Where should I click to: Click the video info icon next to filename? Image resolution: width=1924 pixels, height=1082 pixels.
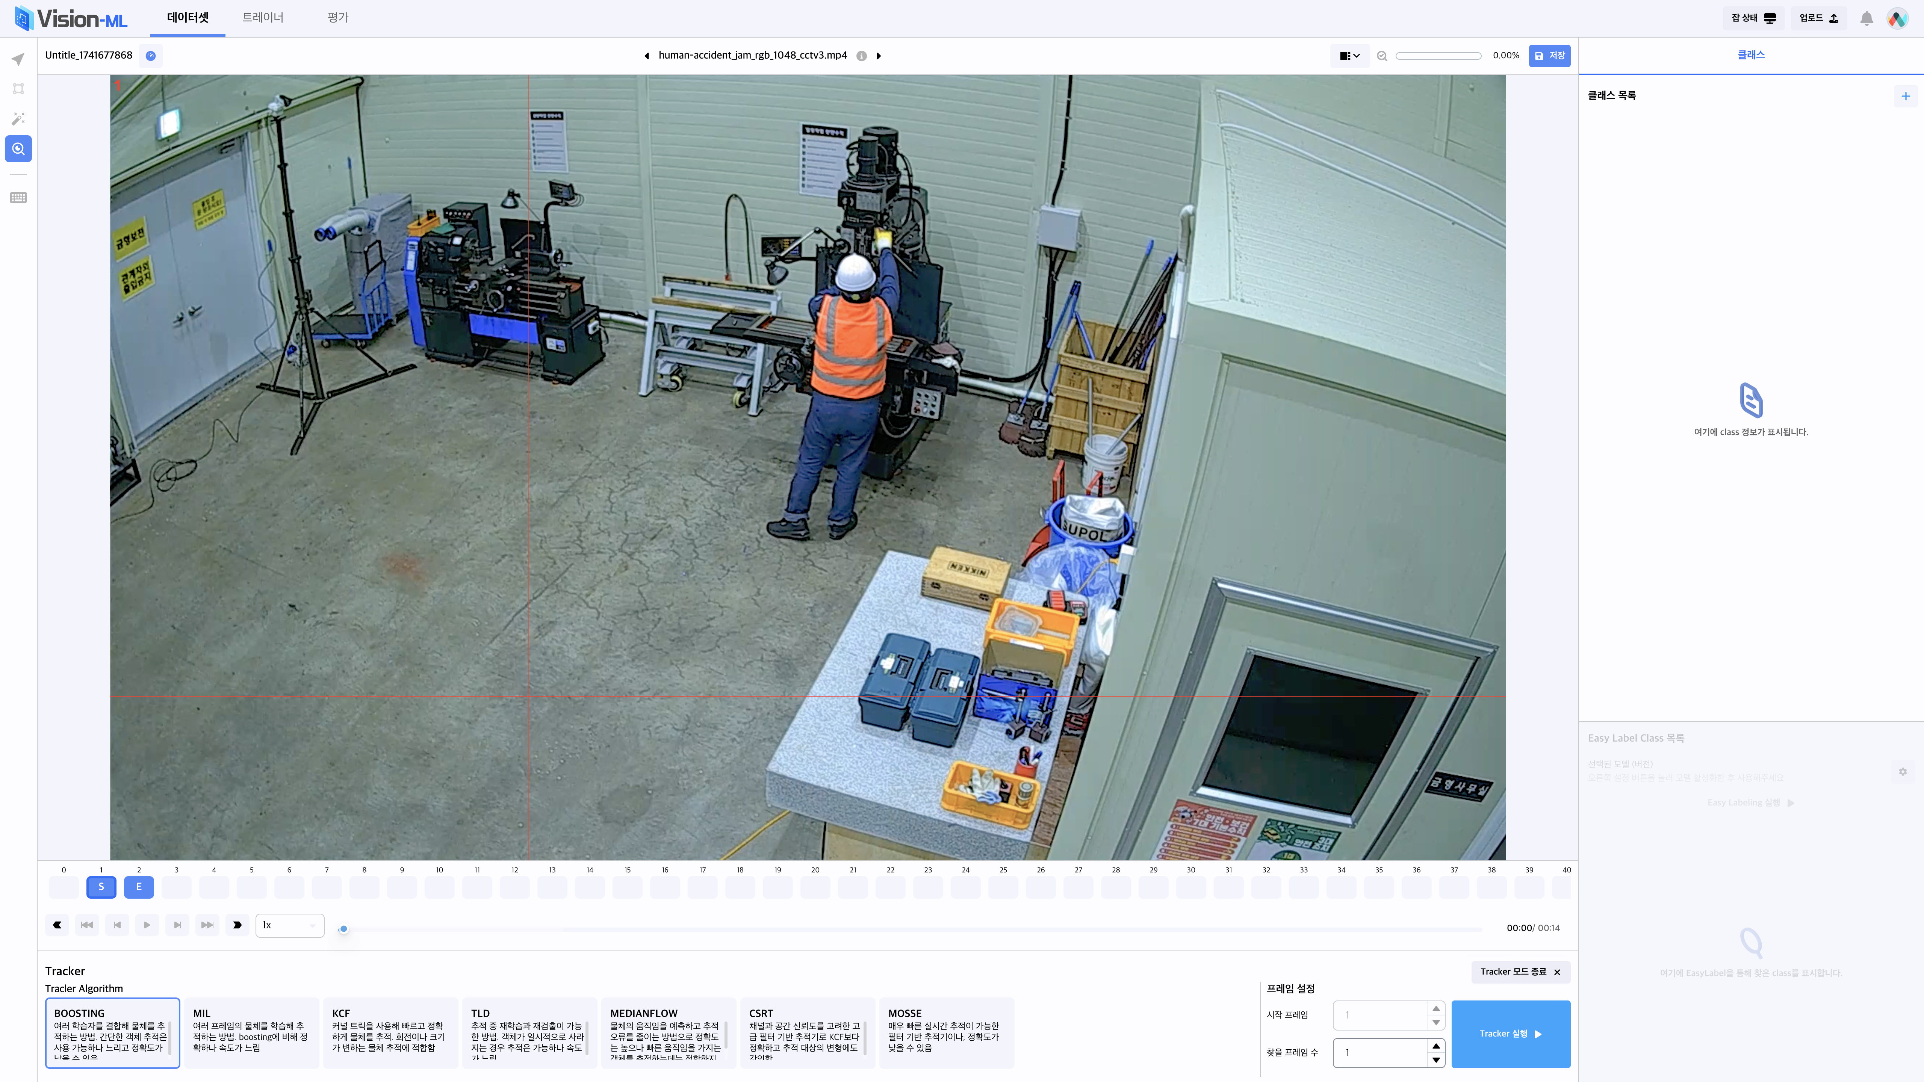(861, 56)
